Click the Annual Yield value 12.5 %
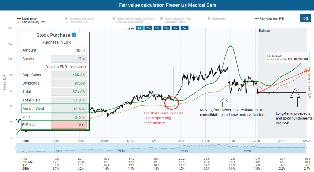 tap(69, 109)
